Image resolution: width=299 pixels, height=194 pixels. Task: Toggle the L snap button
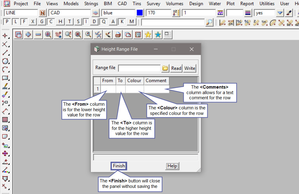(x=16, y=22)
